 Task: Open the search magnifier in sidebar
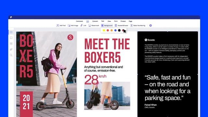11,55
